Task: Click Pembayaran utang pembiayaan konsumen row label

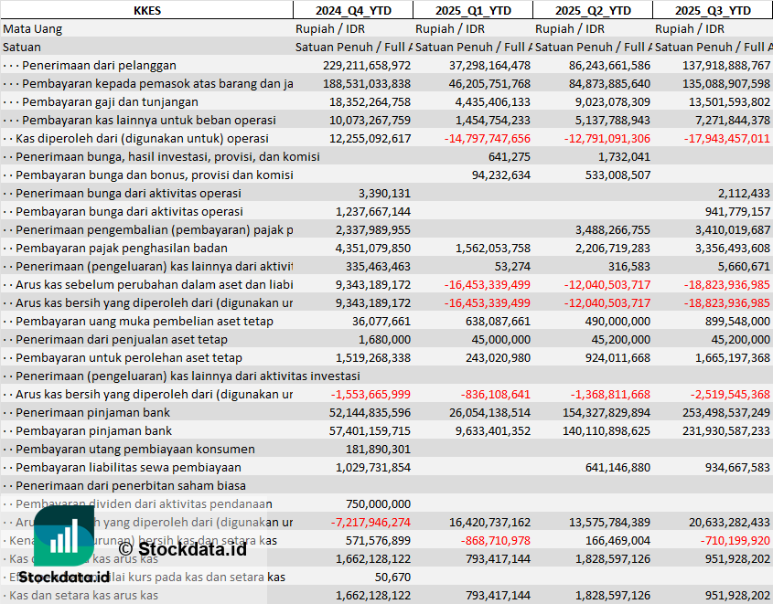Action: coord(135,449)
